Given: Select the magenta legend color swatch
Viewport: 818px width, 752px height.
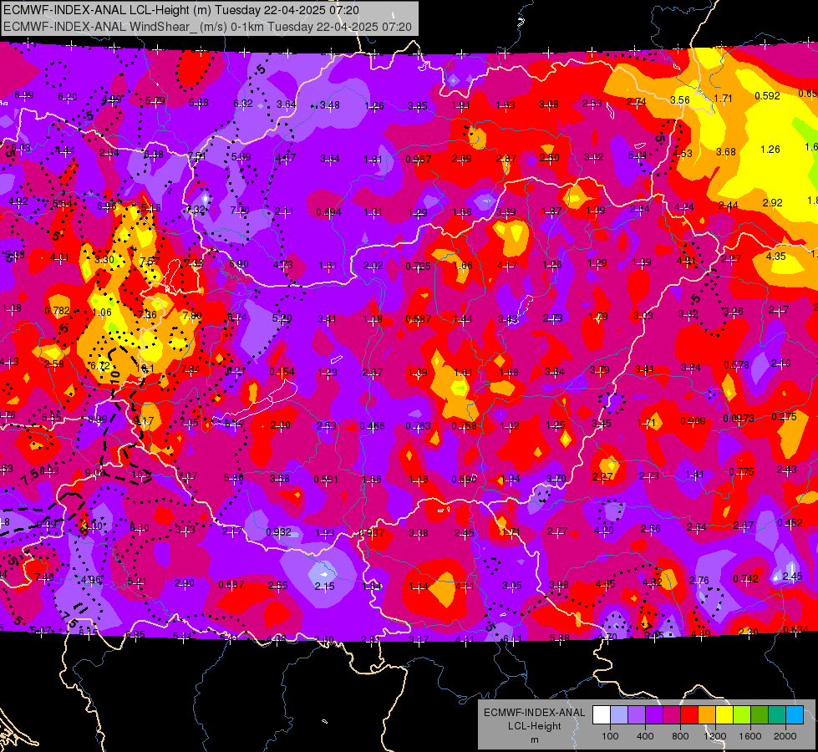Looking at the screenshot, I should tap(672, 715).
